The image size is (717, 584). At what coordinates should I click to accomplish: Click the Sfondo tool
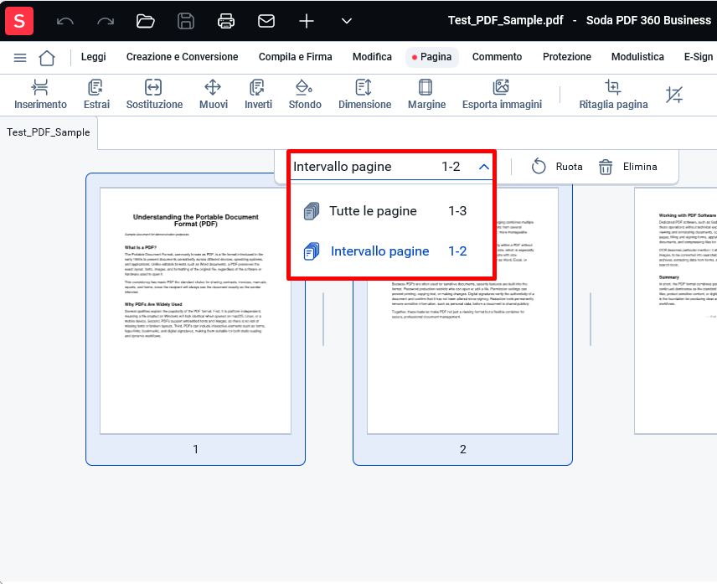pyautogui.click(x=305, y=95)
